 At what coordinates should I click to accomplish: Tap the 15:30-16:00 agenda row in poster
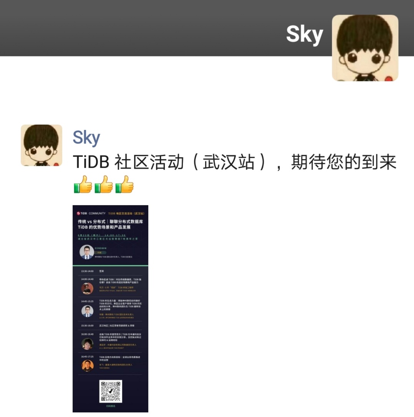pos(110,326)
